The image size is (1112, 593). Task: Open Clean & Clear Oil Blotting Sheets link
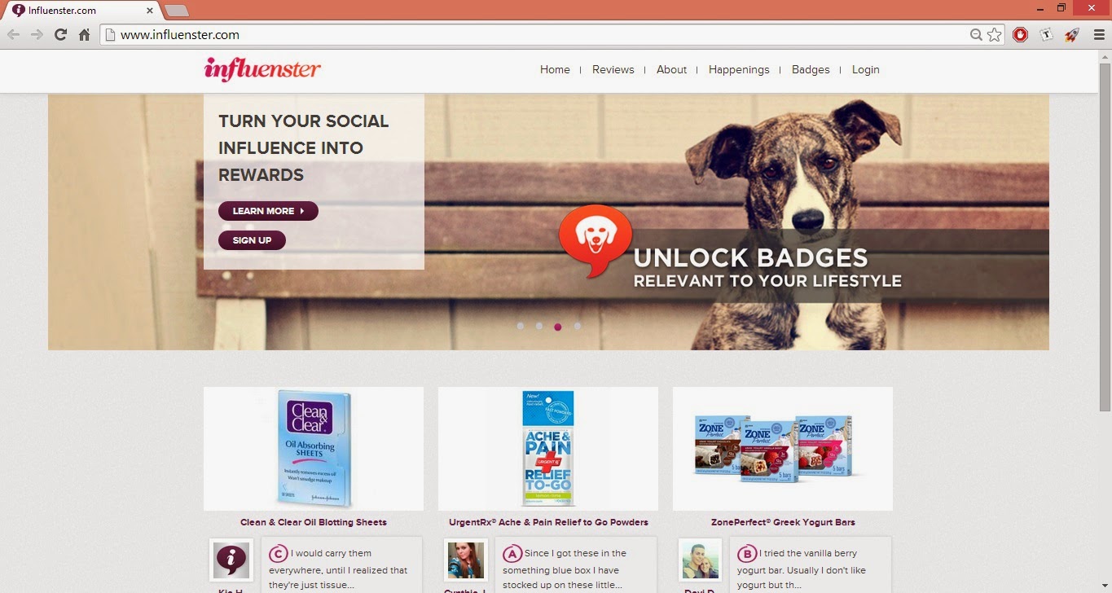[314, 522]
